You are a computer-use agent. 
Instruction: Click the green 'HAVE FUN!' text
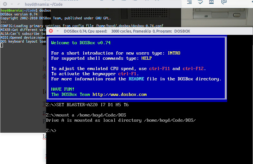coord(63,89)
